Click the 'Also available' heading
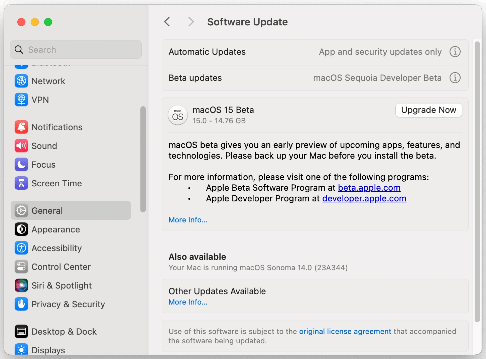The image size is (486, 359). coord(197,256)
